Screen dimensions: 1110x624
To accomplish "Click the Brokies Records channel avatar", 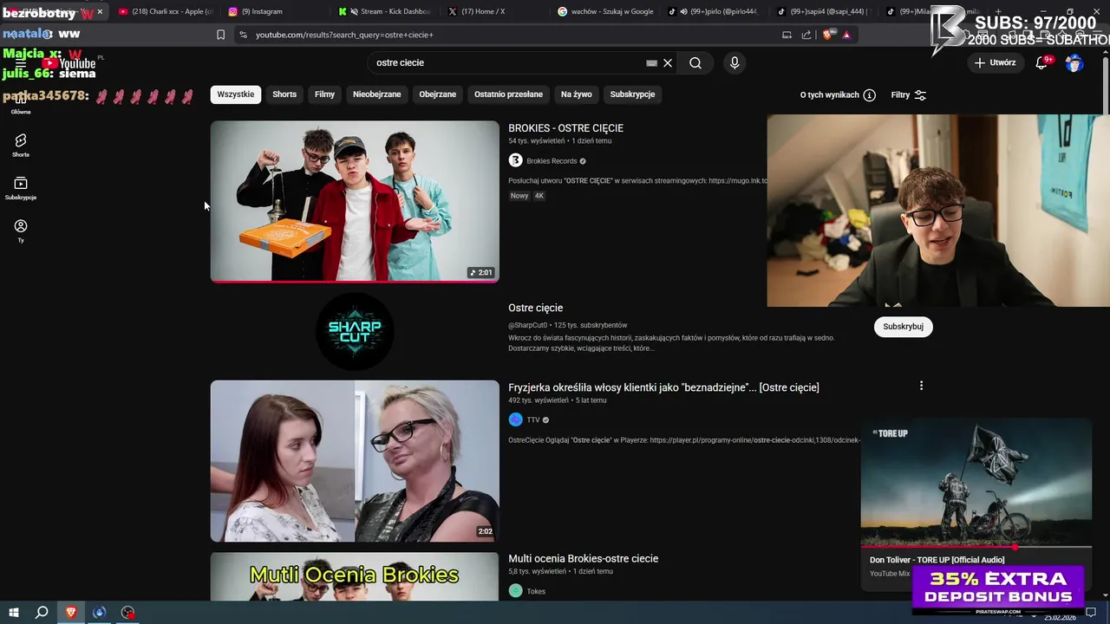I will click(515, 160).
